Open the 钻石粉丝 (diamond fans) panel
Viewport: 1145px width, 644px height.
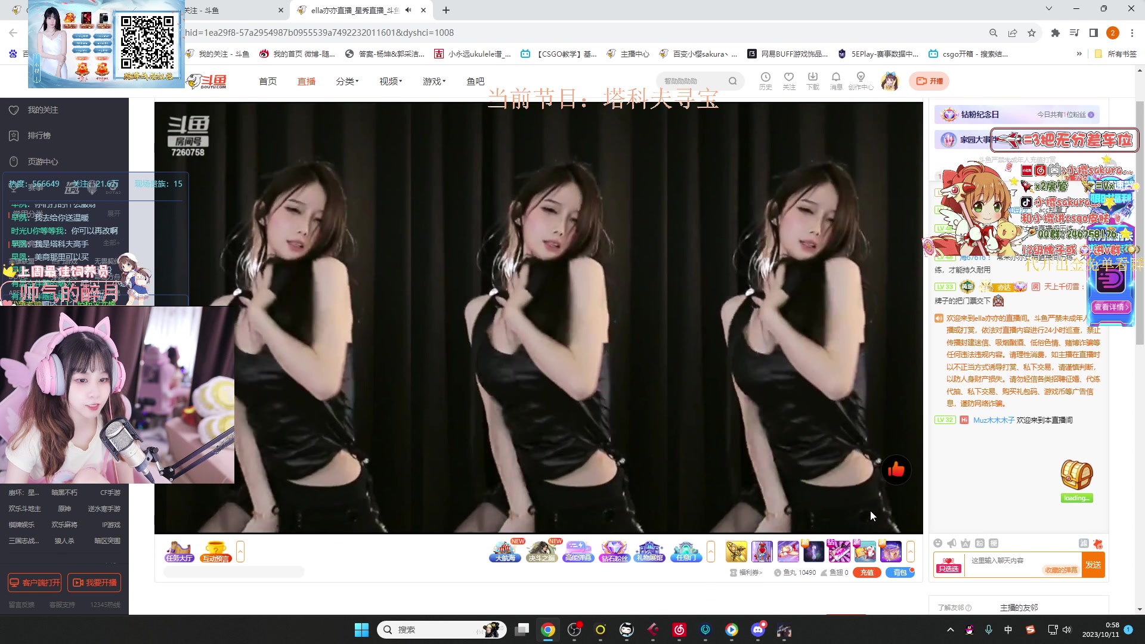tap(614, 551)
